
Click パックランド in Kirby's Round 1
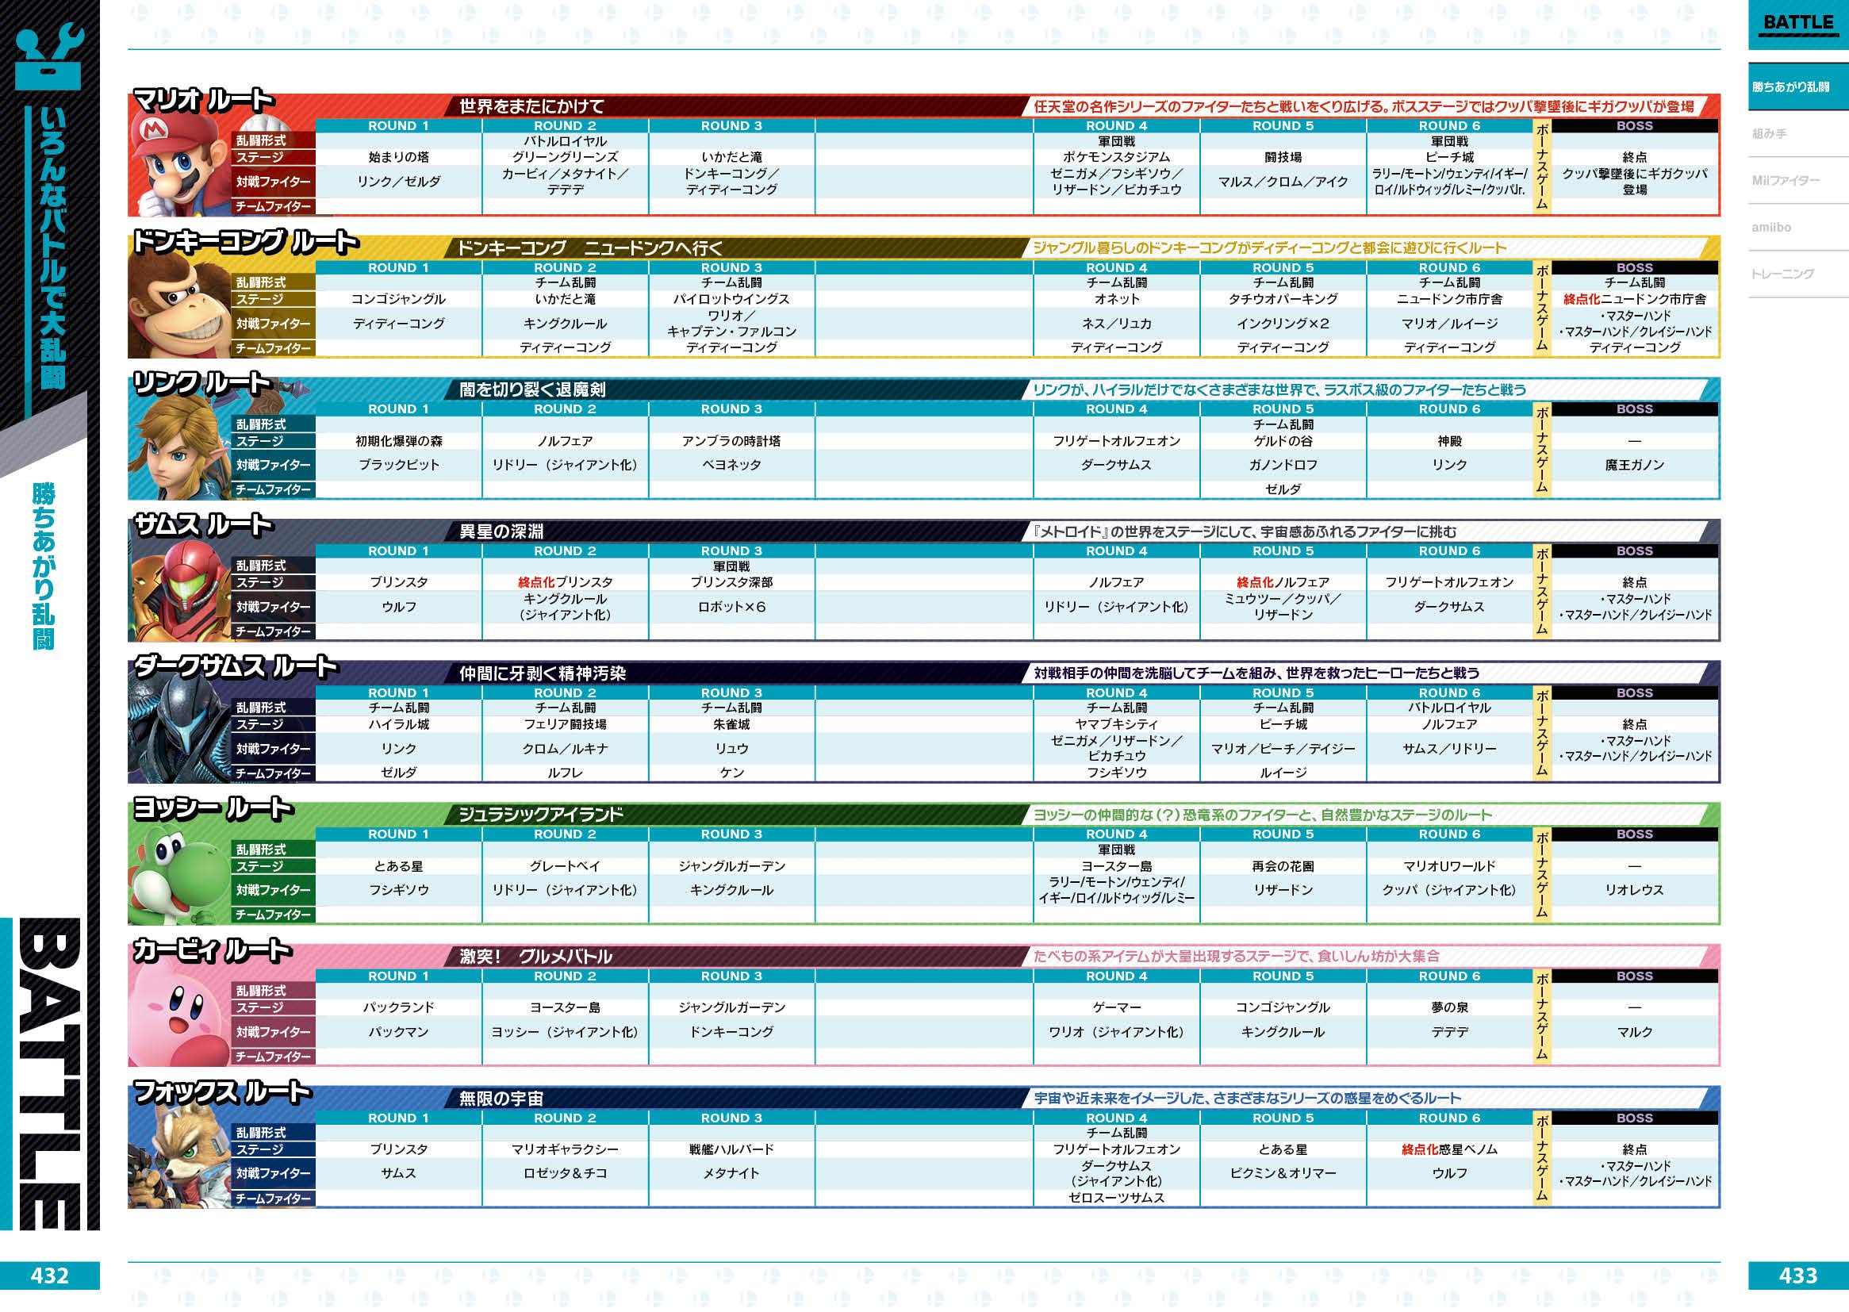[398, 1008]
